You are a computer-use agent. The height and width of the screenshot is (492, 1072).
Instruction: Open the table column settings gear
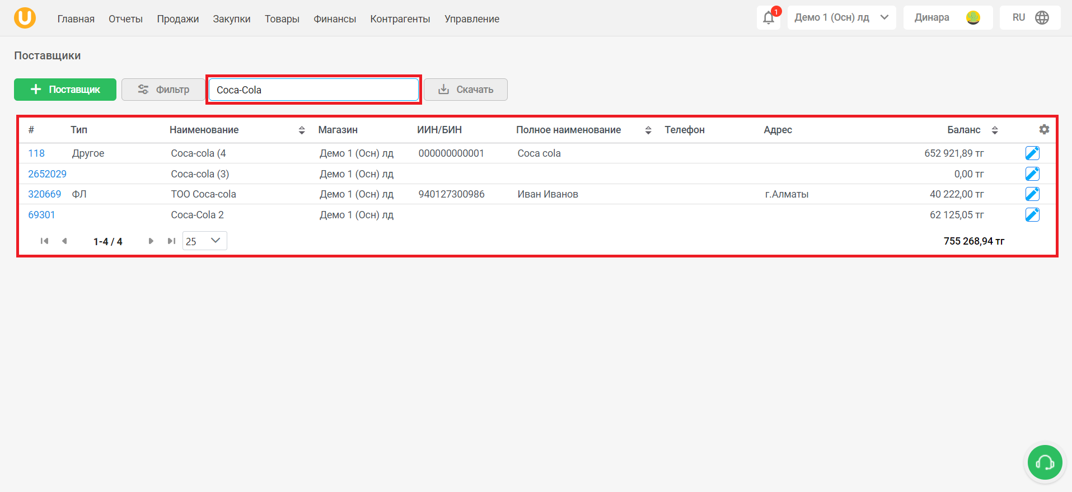1044,129
